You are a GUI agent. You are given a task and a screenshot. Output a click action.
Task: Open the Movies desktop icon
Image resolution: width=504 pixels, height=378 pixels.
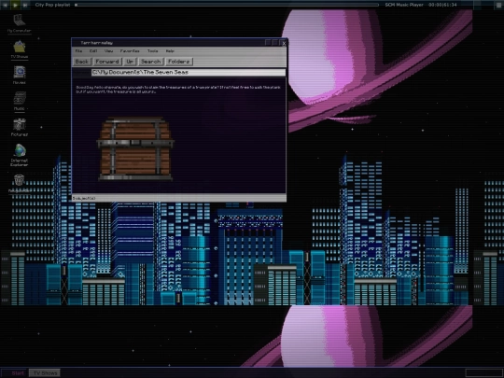20,75
